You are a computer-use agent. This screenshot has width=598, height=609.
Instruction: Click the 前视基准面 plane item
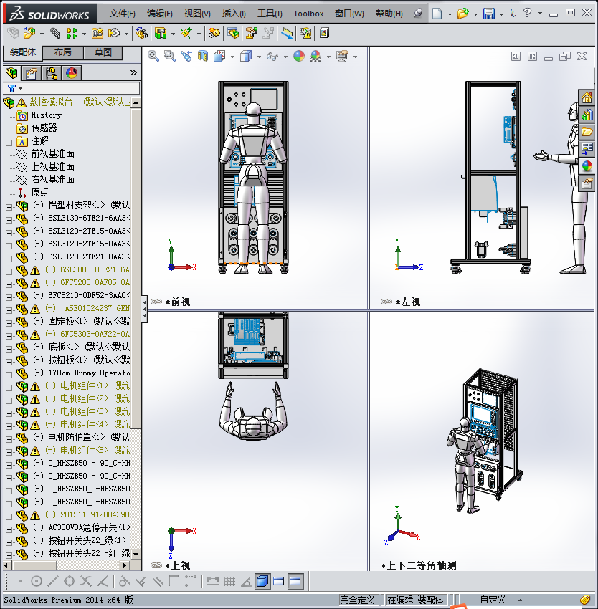point(52,154)
